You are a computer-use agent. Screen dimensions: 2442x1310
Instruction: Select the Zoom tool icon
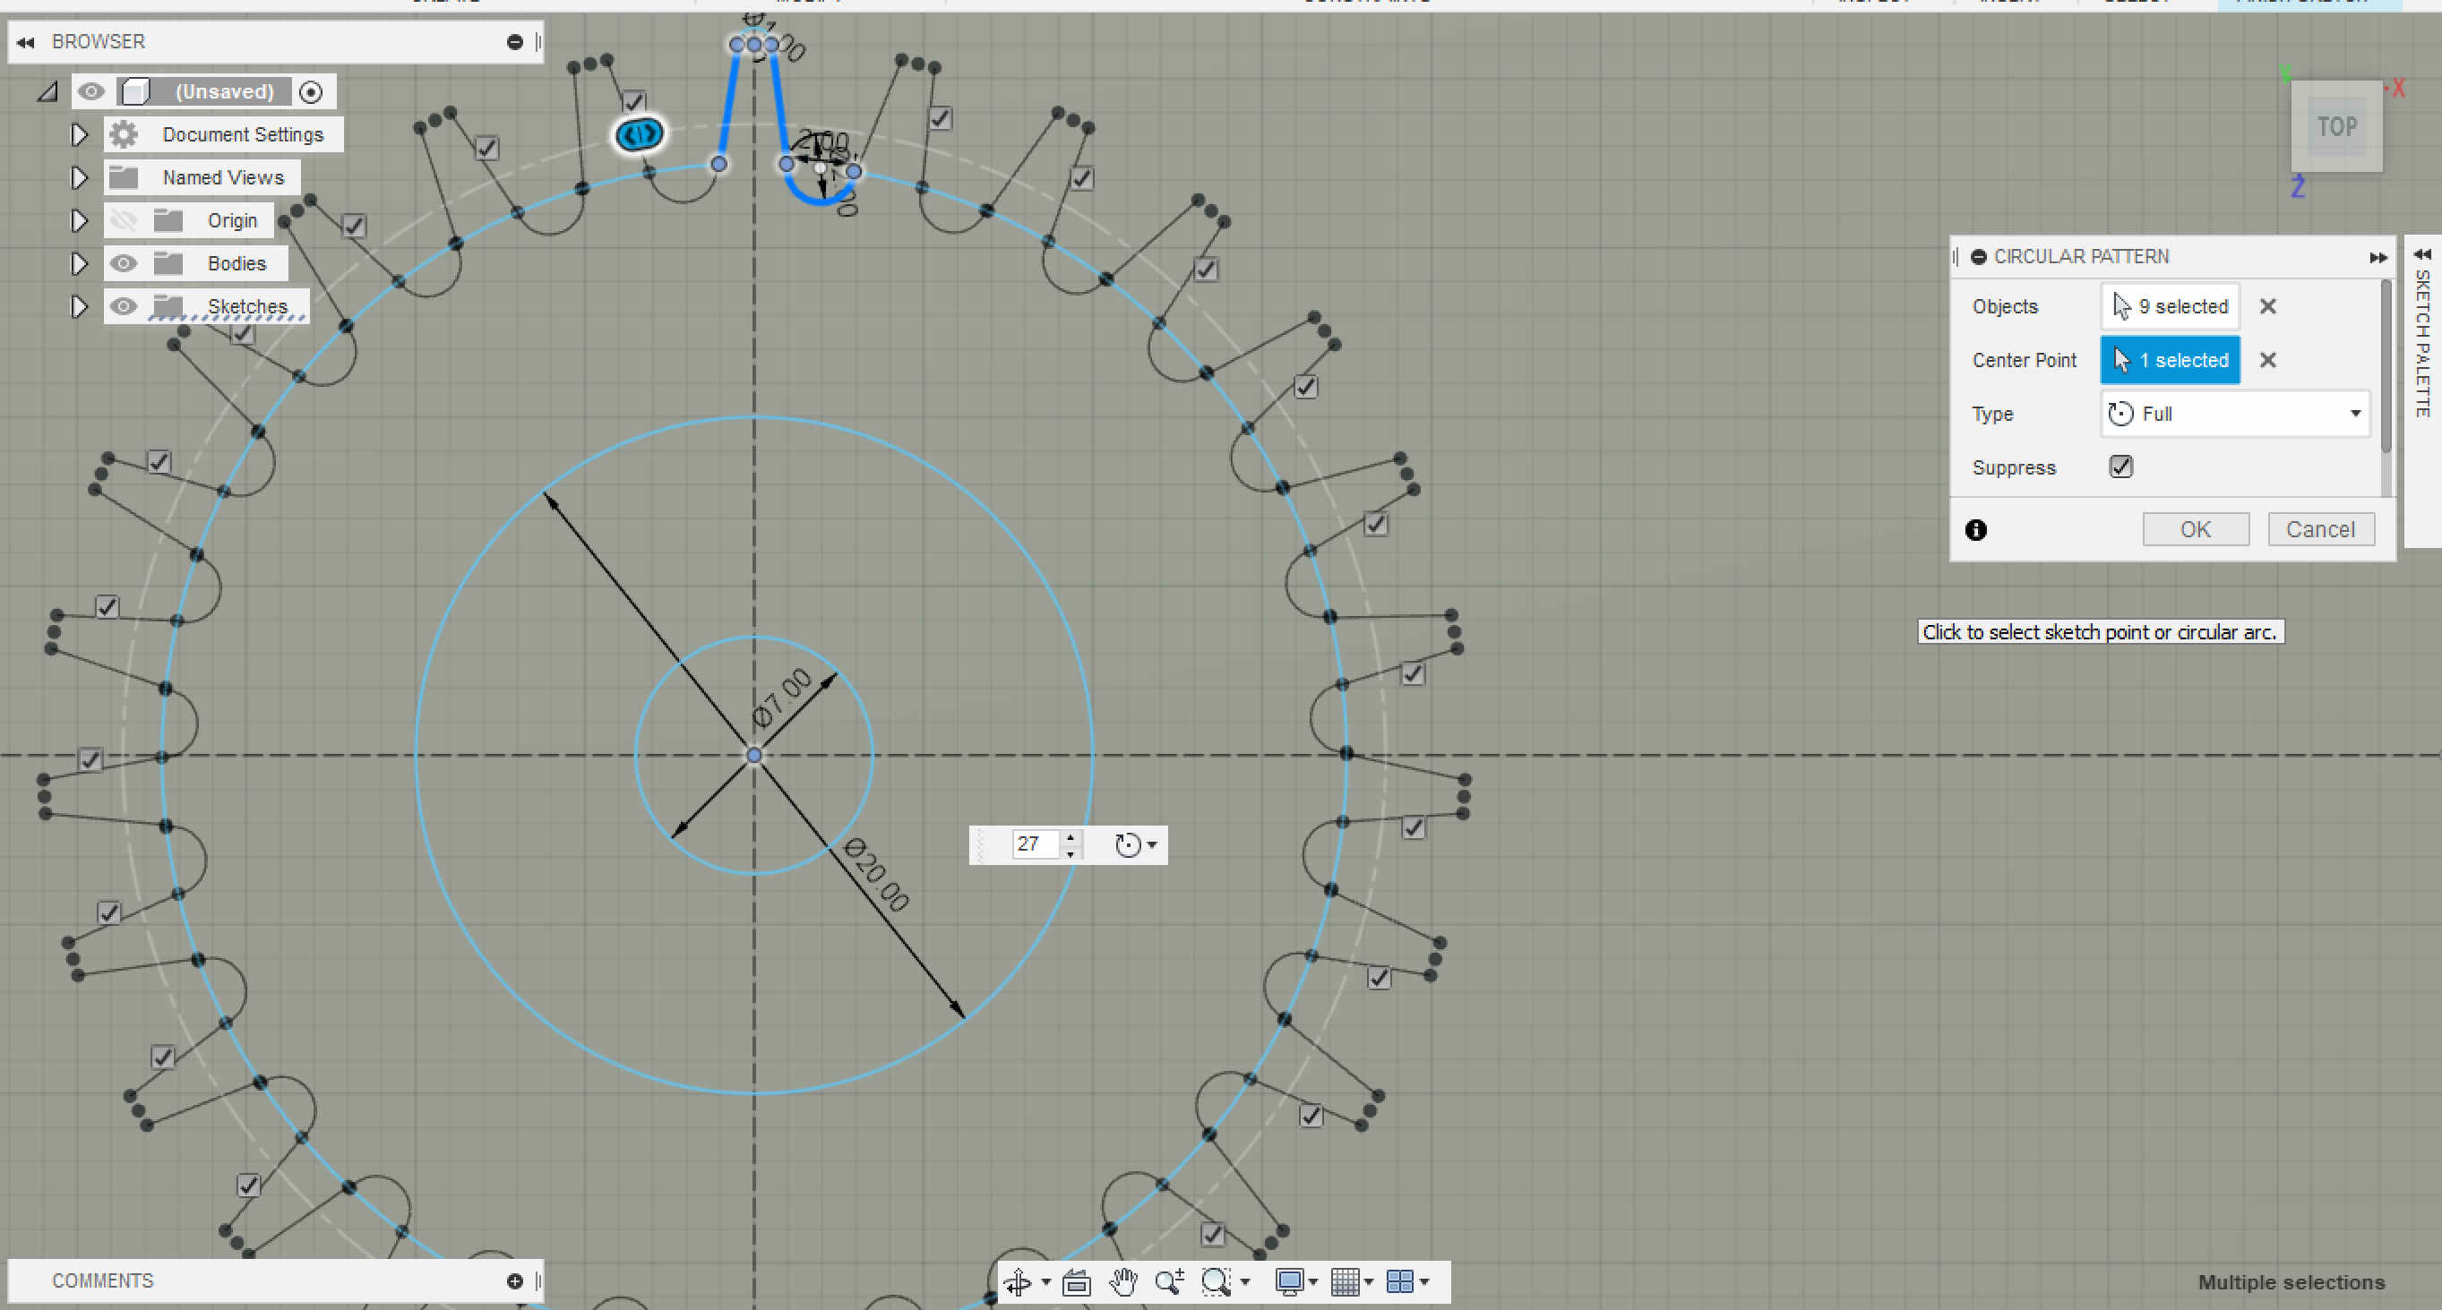point(1169,1281)
